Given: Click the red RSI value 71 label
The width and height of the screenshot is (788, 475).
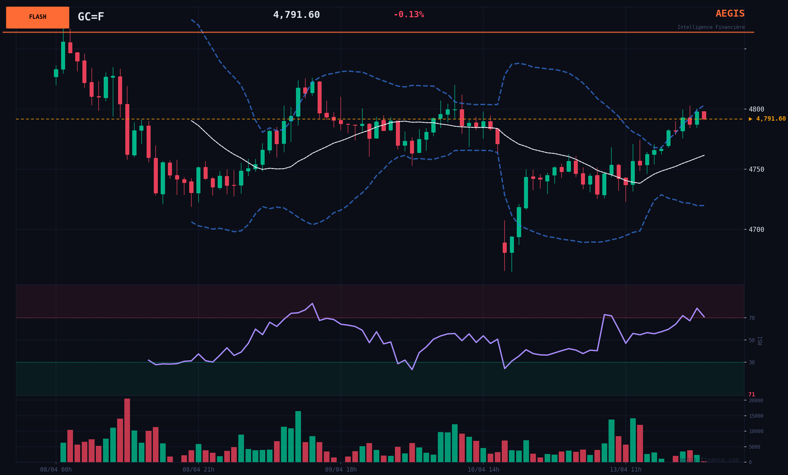Looking at the screenshot, I should (752, 395).
